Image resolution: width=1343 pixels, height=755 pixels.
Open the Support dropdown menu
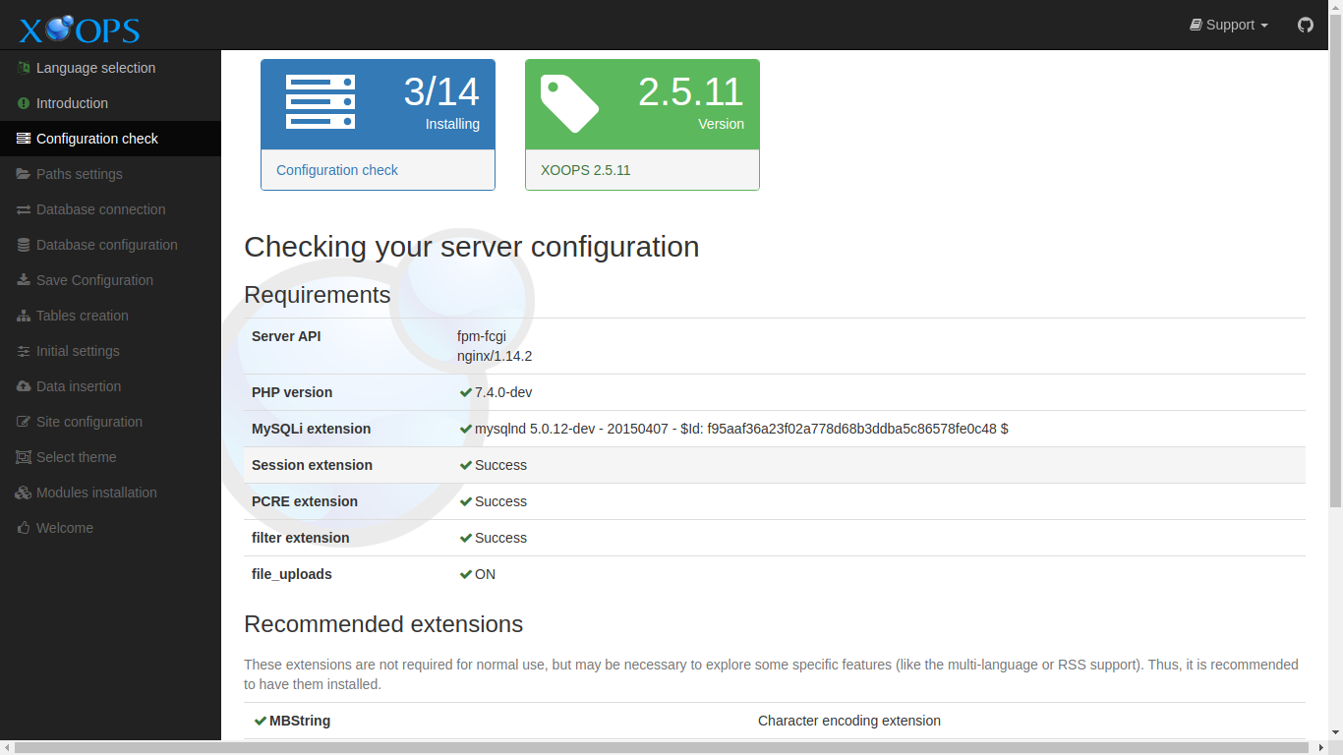(1228, 25)
